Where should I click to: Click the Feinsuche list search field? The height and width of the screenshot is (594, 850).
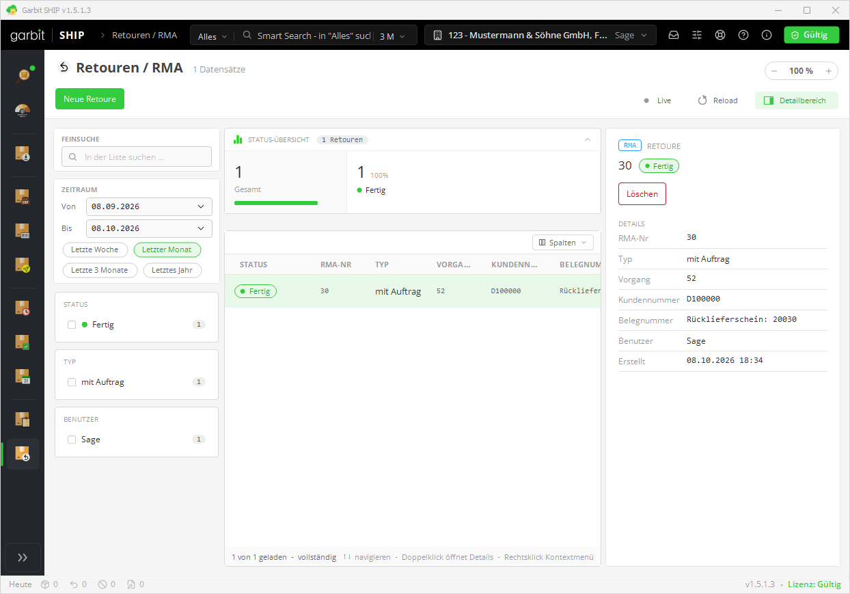coord(137,157)
